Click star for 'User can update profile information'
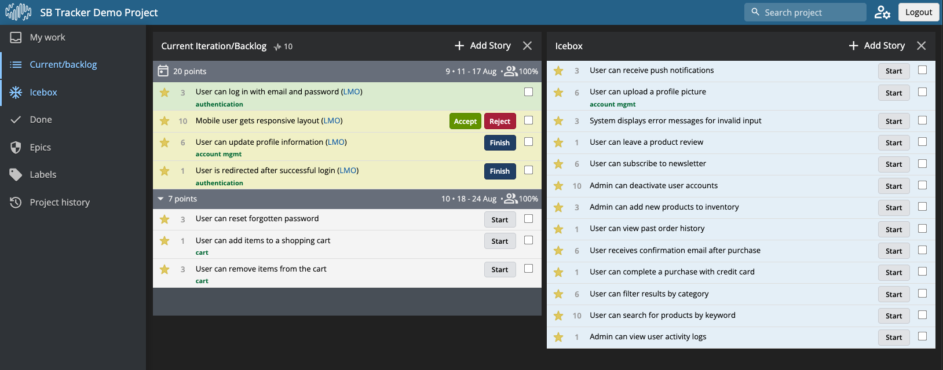The image size is (943, 370). pos(165,142)
